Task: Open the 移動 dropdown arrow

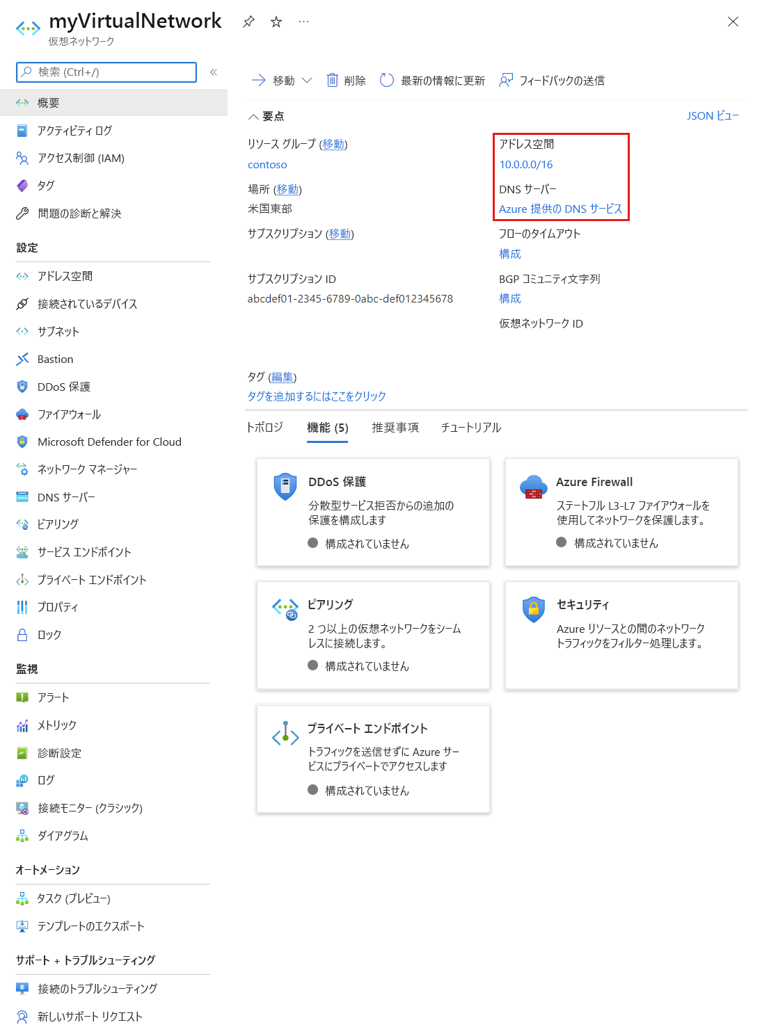Action: 307,80
